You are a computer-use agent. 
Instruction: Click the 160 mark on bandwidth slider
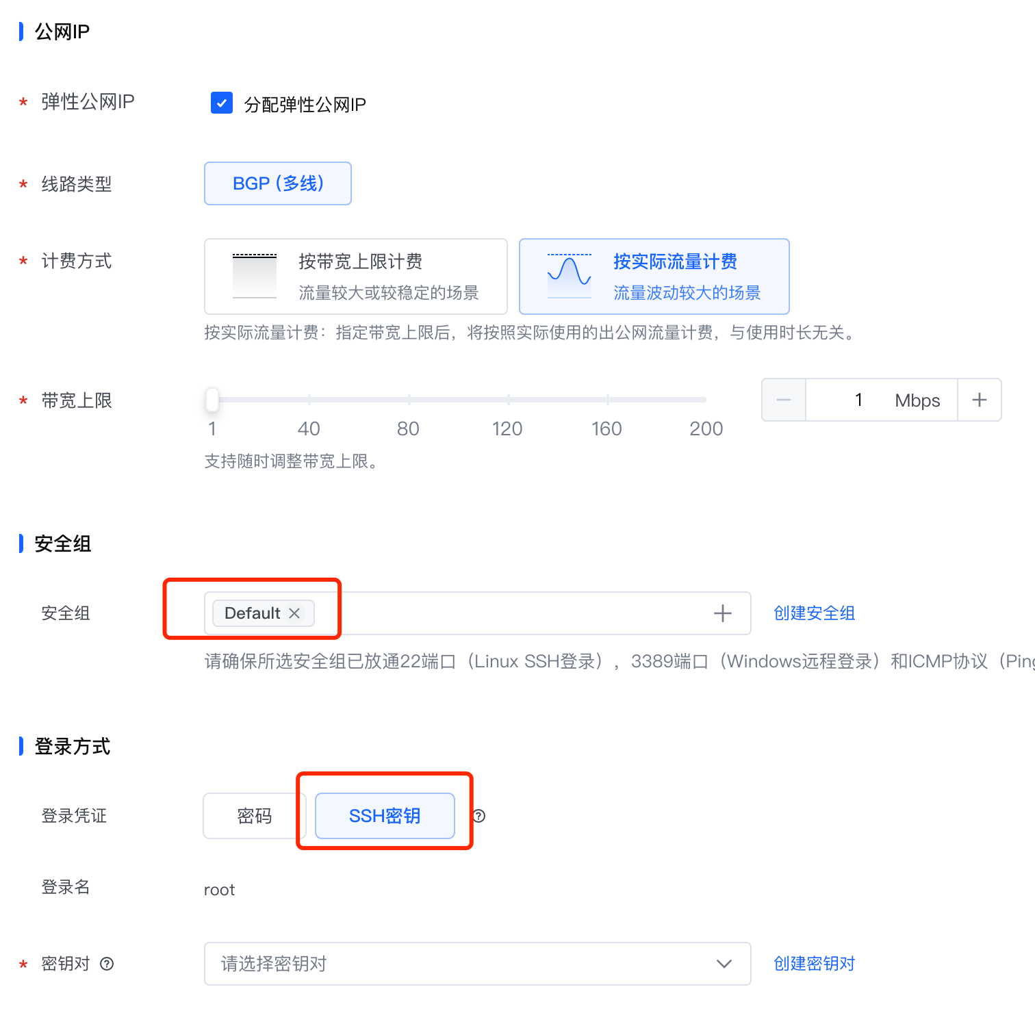pos(607,400)
